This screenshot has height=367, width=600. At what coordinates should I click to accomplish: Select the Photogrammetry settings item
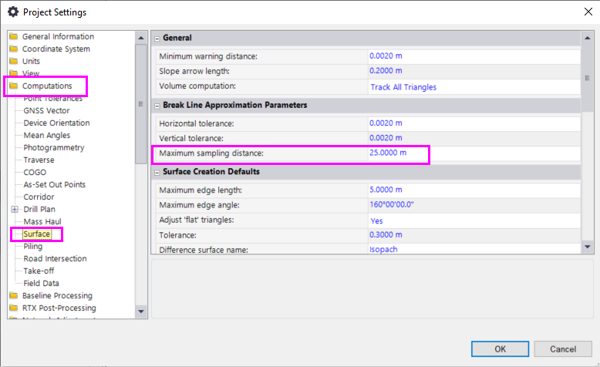tap(54, 148)
